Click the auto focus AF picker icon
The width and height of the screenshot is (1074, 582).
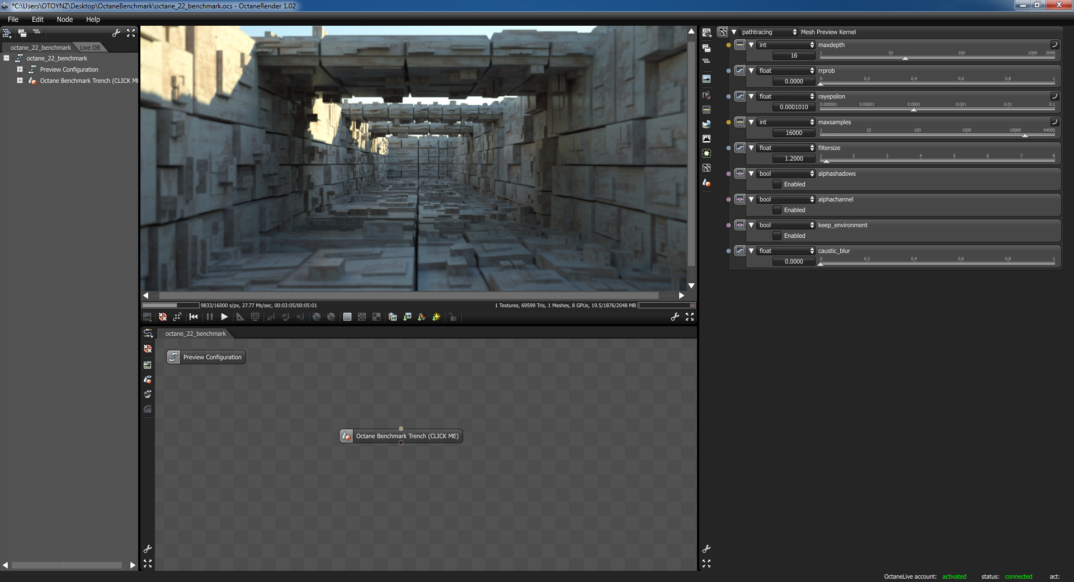click(x=271, y=317)
